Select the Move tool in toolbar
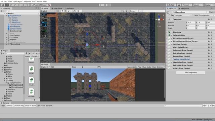 (7, 5)
